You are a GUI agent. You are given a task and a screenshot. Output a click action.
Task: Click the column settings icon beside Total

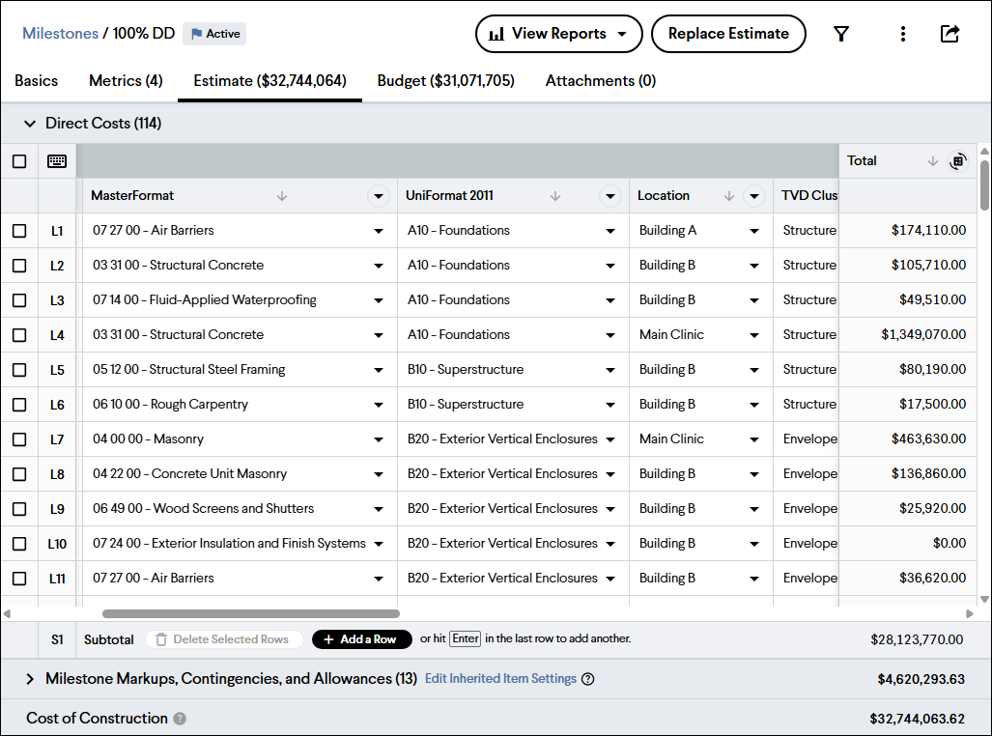click(957, 161)
